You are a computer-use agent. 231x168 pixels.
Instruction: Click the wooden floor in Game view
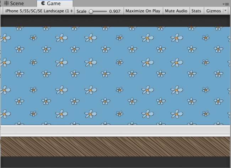(x=116, y=147)
